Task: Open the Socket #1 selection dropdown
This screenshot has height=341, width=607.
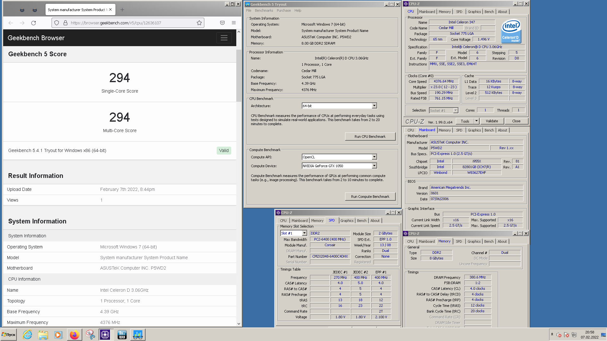Action: tap(455, 110)
